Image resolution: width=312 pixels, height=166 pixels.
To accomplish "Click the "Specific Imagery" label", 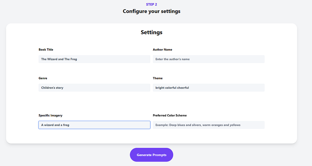I will [51, 115].
